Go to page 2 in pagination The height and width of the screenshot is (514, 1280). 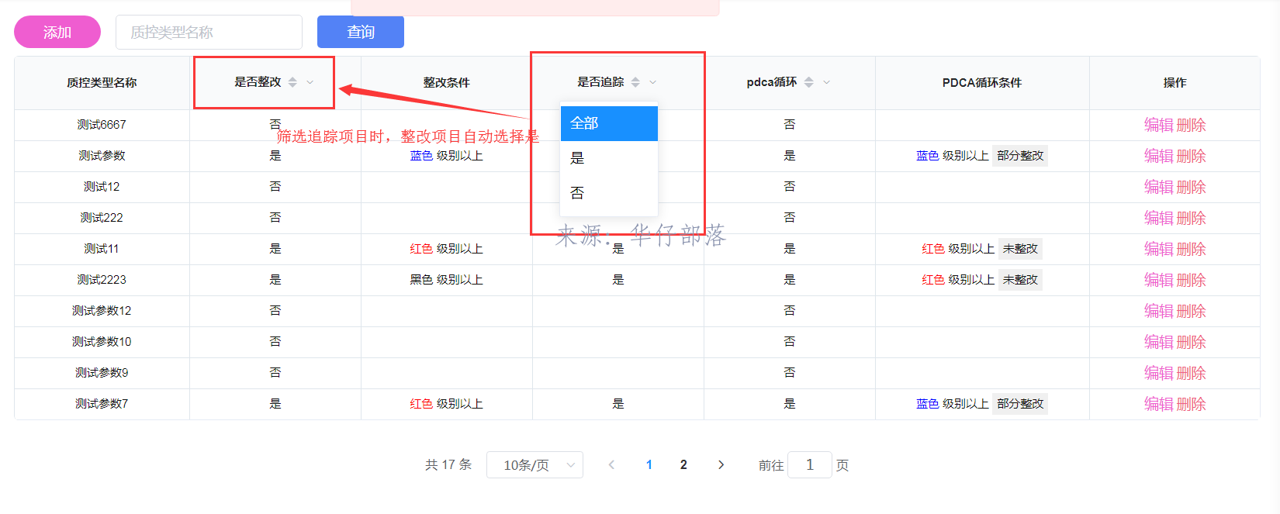pos(683,465)
